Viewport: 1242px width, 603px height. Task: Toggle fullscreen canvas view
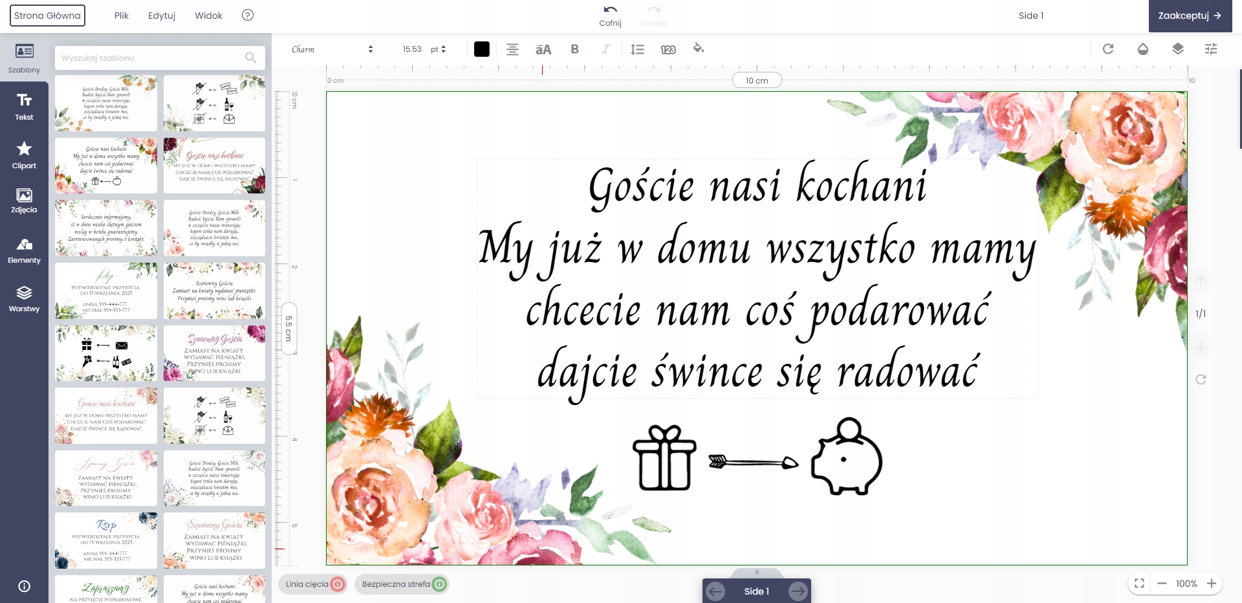1139,584
